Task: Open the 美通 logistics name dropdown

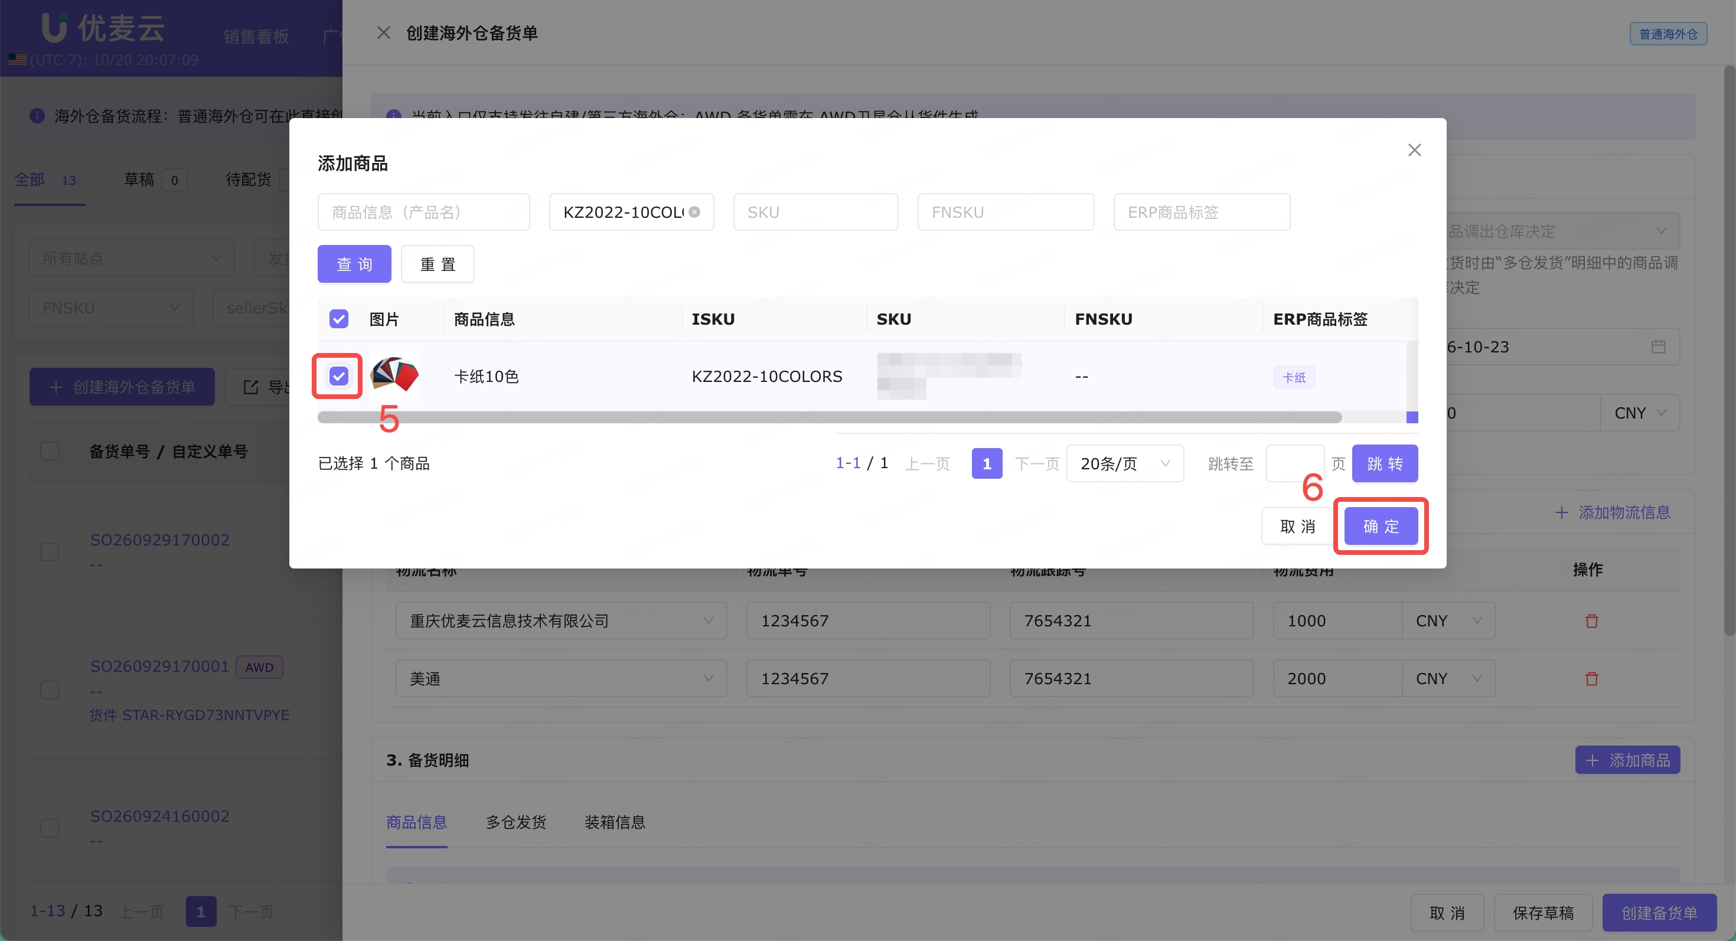Action: pyautogui.click(x=561, y=678)
